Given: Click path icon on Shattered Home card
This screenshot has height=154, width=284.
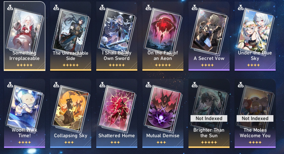Looking at the screenshot, I should (x=102, y=85).
